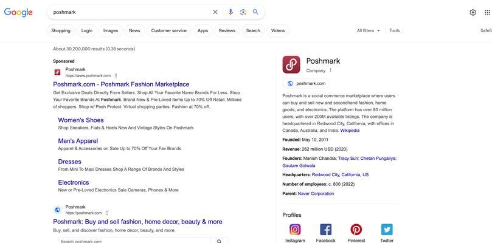Click Founded: May 10, 2011 text
Viewport: 492px width, 243px height.
click(305, 140)
